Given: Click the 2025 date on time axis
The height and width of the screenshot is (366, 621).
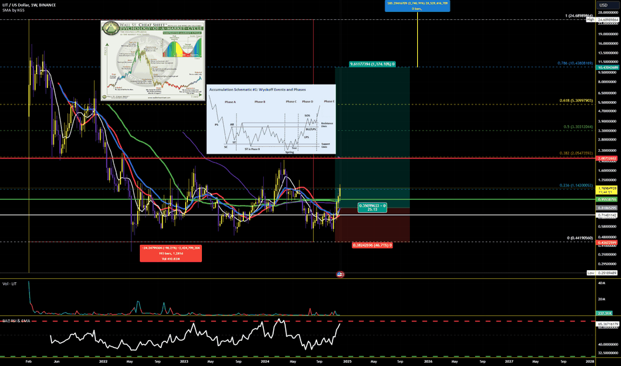Looking at the screenshot, I should pos(347,361).
